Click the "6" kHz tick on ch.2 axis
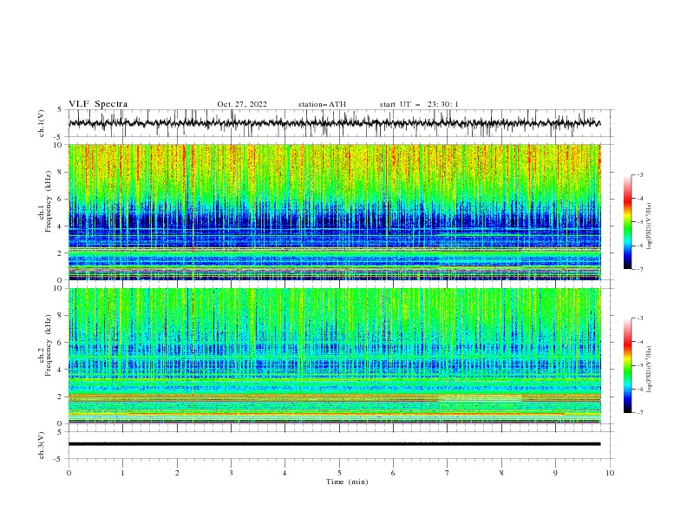The image size is (687, 531). pyautogui.click(x=61, y=343)
